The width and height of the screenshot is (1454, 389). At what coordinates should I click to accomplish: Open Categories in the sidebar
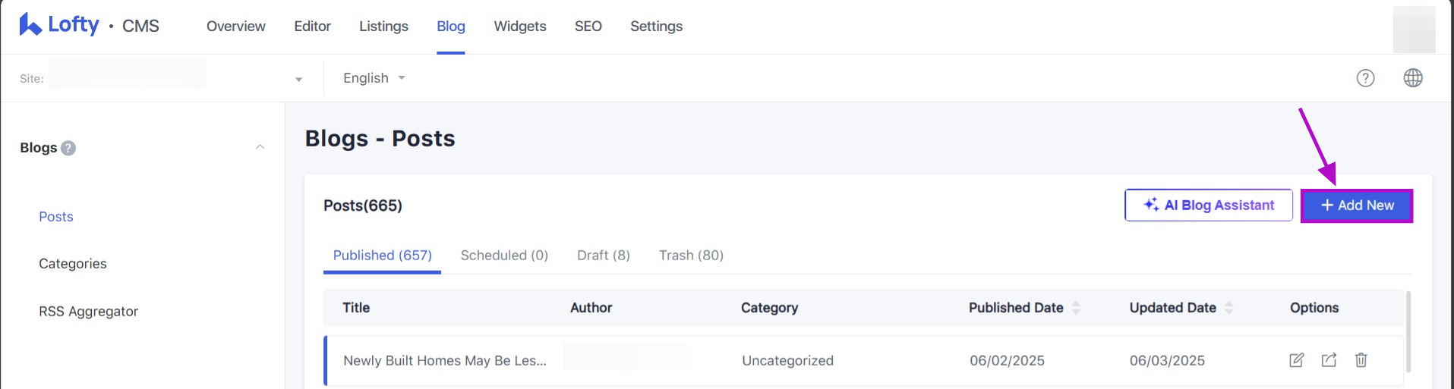[x=73, y=264]
